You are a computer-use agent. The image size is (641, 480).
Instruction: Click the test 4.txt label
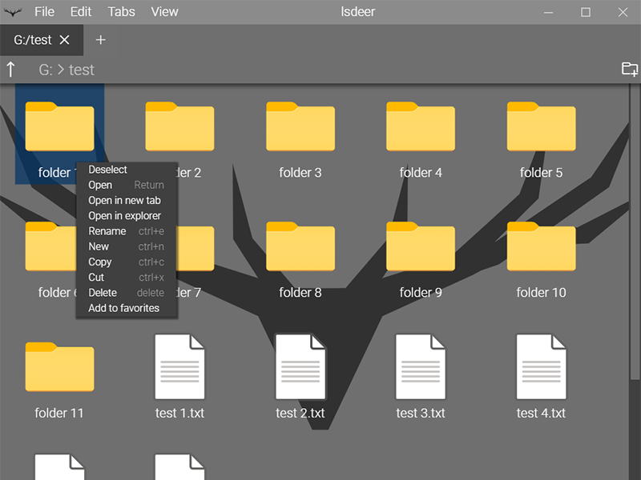pos(542,413)
